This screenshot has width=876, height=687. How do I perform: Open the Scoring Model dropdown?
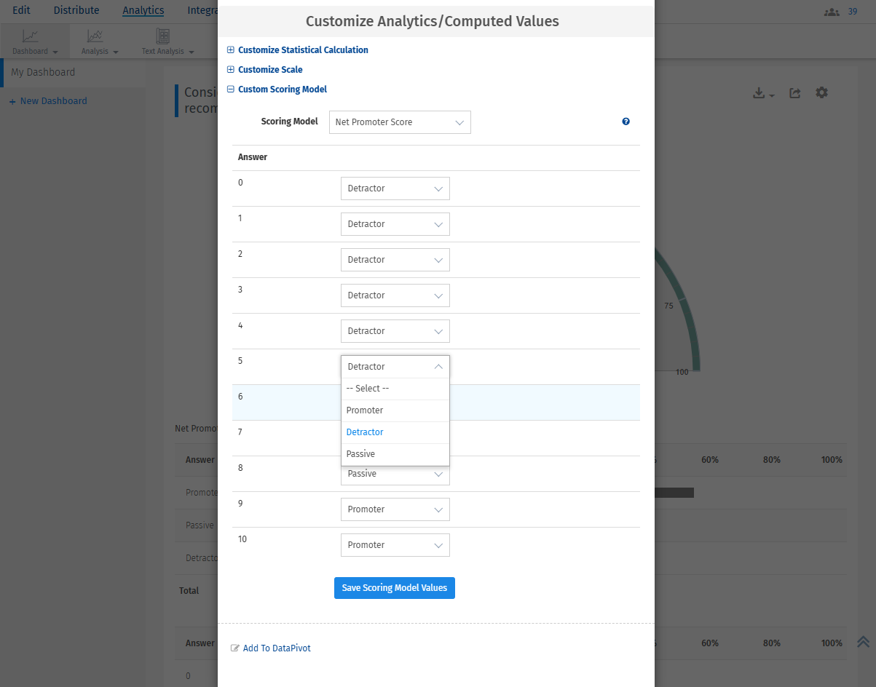400,122
